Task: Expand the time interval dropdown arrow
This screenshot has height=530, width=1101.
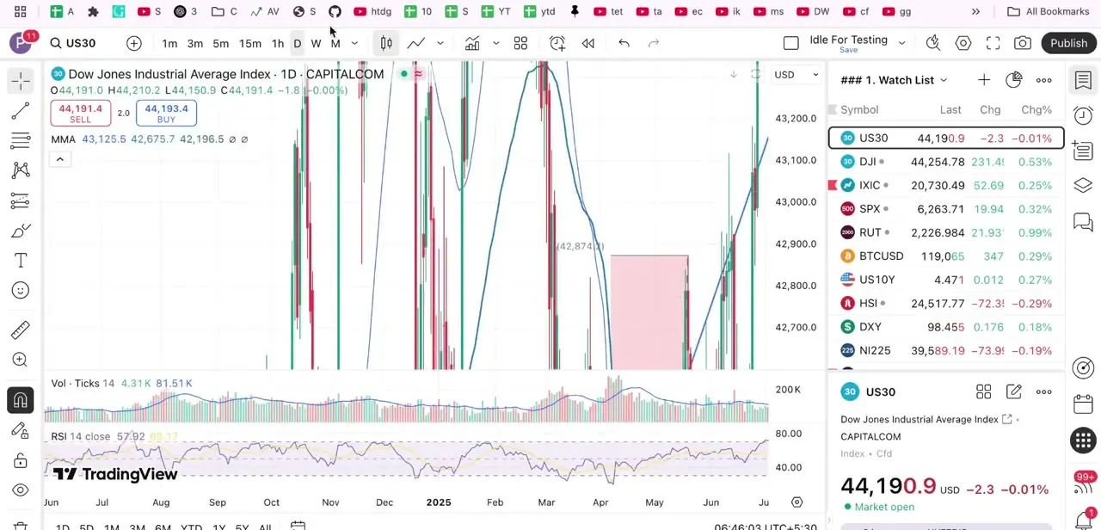Action: coord(354,43)
